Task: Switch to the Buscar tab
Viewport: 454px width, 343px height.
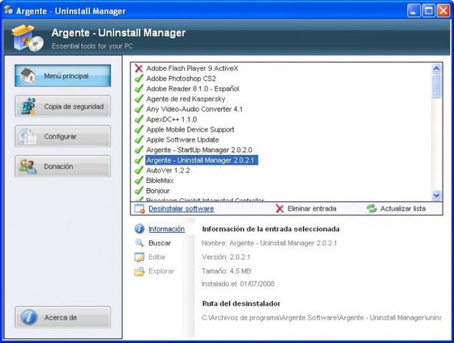Action: 160,243
